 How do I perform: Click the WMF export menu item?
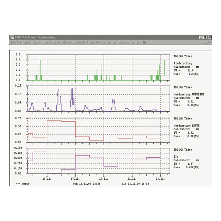coord(28,42)
